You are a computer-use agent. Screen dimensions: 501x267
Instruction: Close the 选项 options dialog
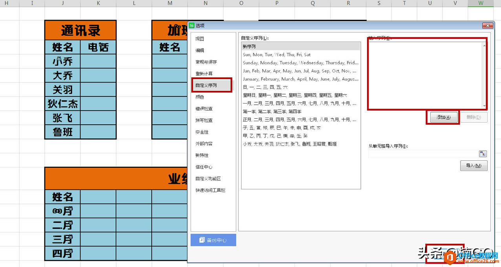click(x=488, y=25)
